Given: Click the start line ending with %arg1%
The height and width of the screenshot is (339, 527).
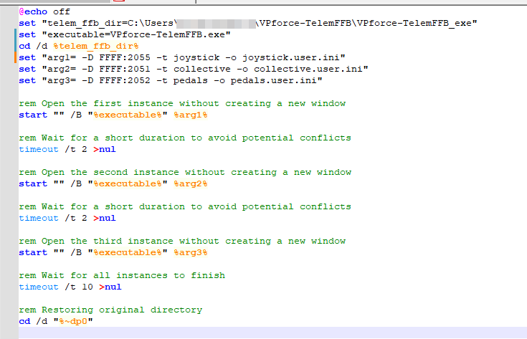Looking at the screenshot, I should click(113, 115).
